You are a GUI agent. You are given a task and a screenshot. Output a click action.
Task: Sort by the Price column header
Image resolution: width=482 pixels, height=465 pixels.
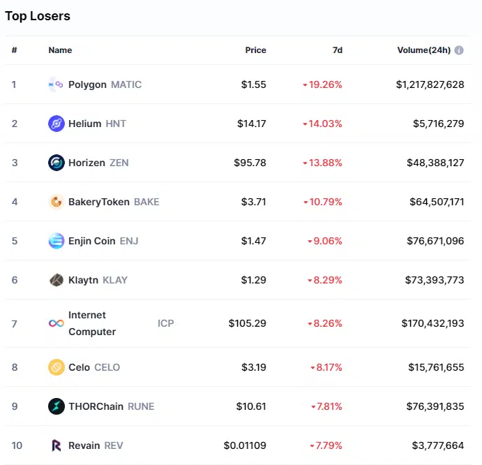point(255,50)
